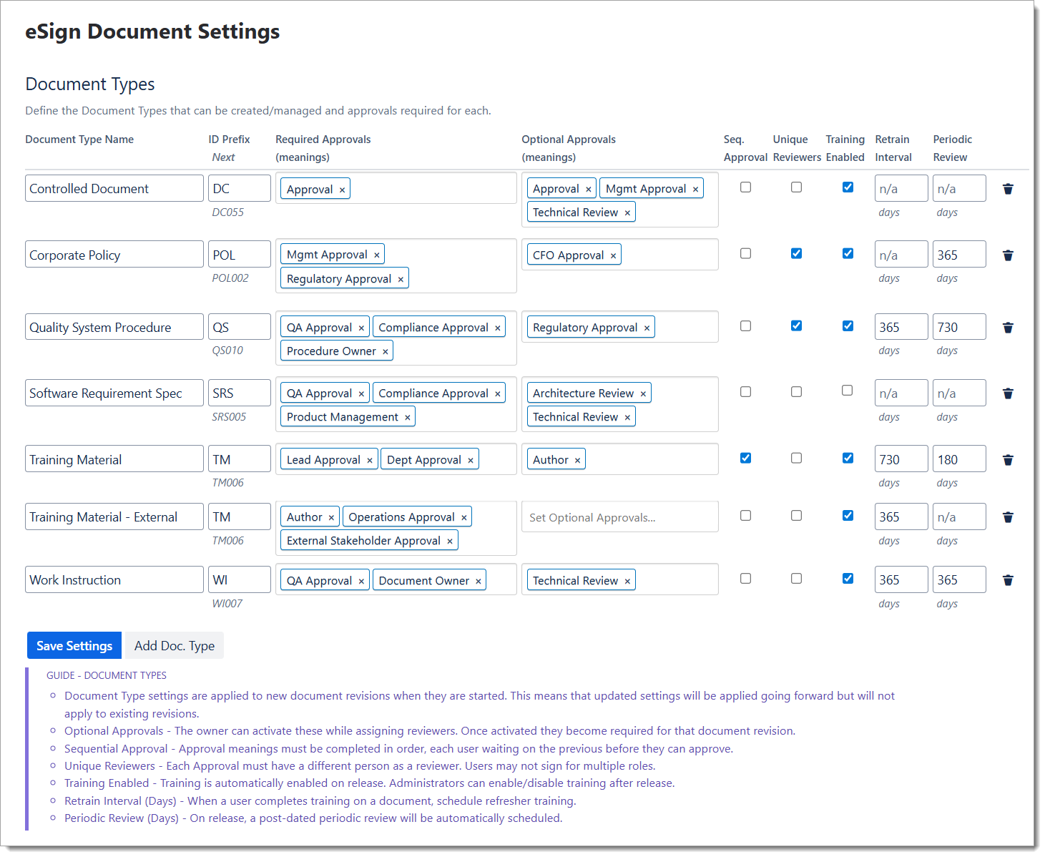Remove CFO Approval optional tag
This screenshot has width=1045, height=857.
pyautogui.click(x=613, y=255)
